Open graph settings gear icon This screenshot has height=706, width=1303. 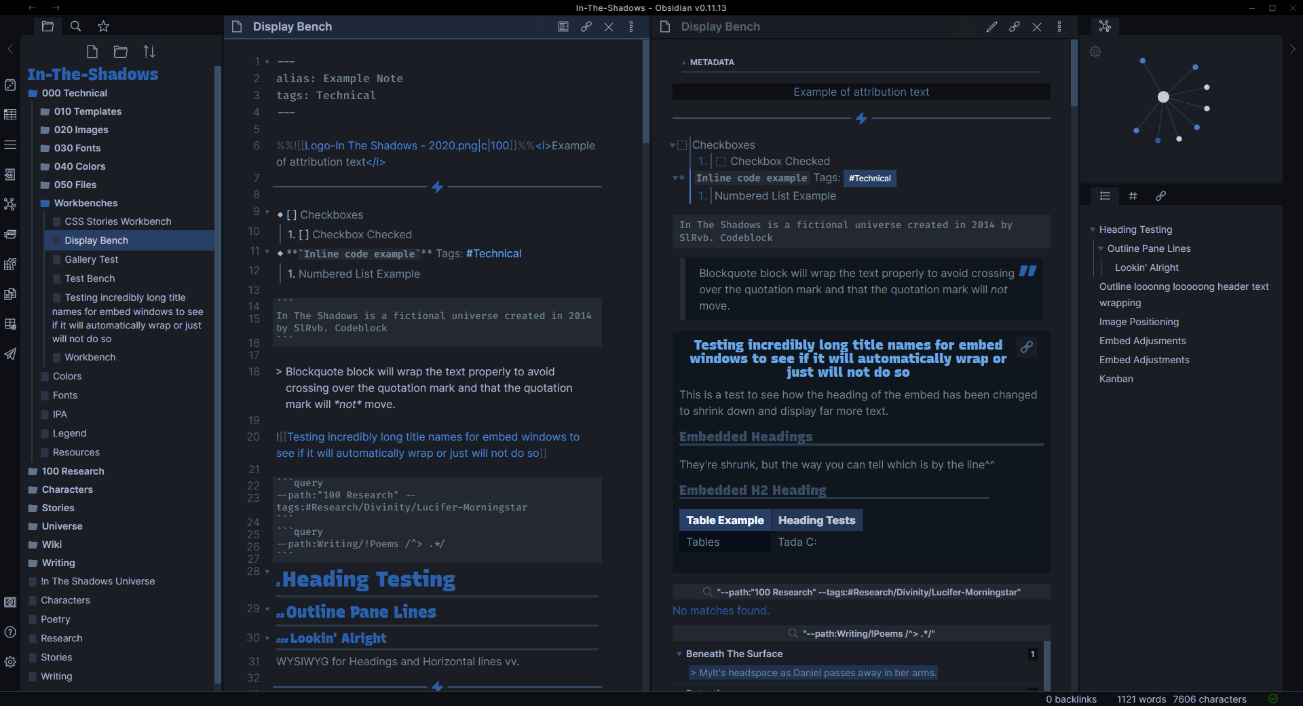pyautogui.click(x=1095, y=52)
